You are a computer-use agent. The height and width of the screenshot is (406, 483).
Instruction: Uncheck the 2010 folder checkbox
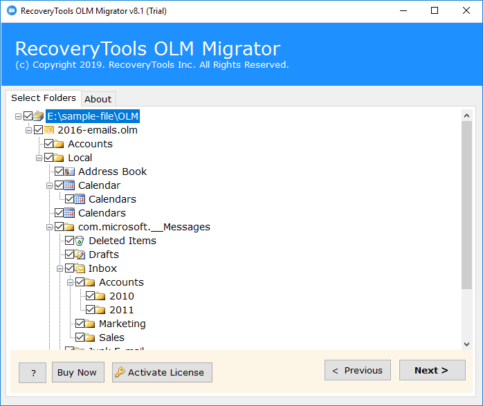click(x=90, y=296)
